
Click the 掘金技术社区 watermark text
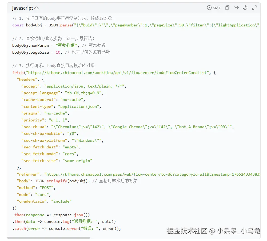coord(187,231)
